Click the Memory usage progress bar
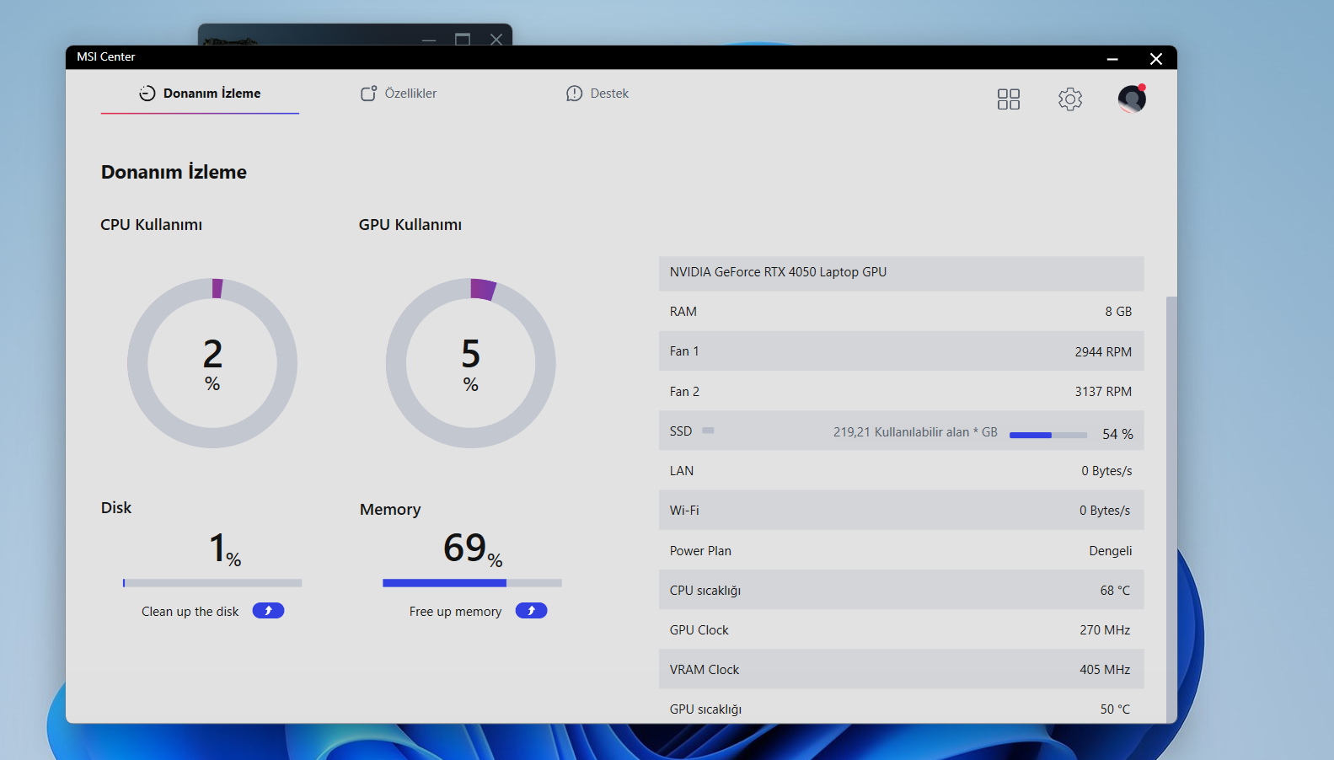Image resolution: width=1334 pixels, height=760 pixels. pyautogui.click(x=472, y=583)
